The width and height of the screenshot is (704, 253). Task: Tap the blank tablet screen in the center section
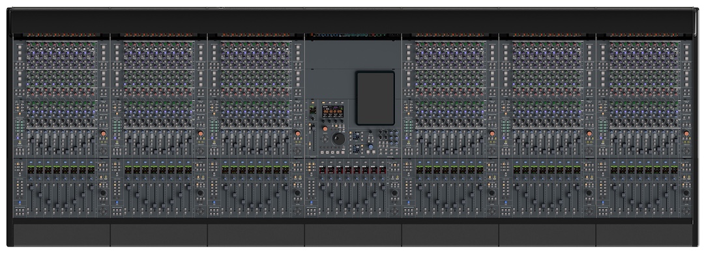(375, 98)
